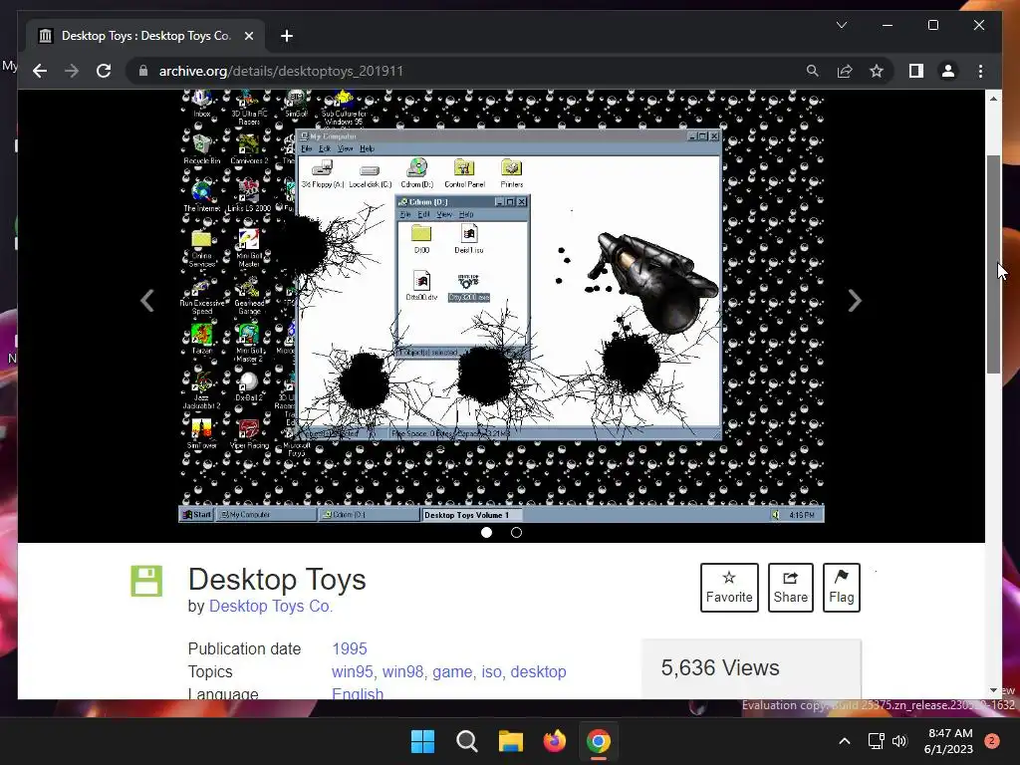Open network status in system tray
The image size is (1020, 765).
pyautogui.click(x=877, y=741)
